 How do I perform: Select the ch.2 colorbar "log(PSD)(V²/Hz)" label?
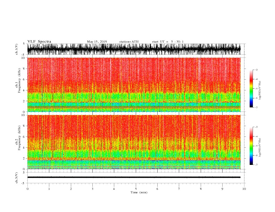260,147
